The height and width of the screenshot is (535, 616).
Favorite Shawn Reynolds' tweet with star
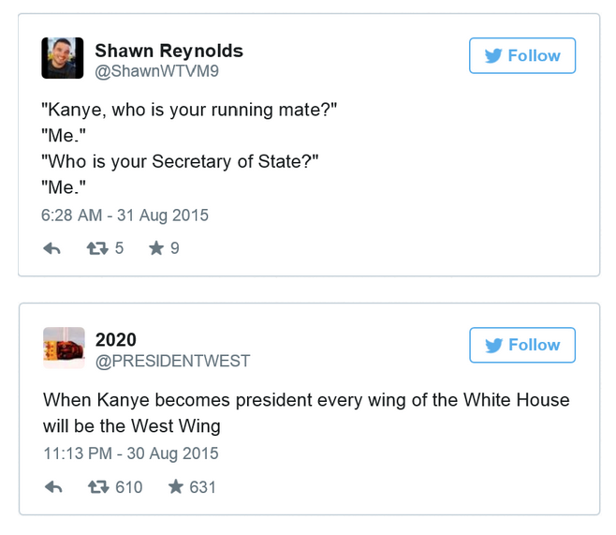point(155,248)
